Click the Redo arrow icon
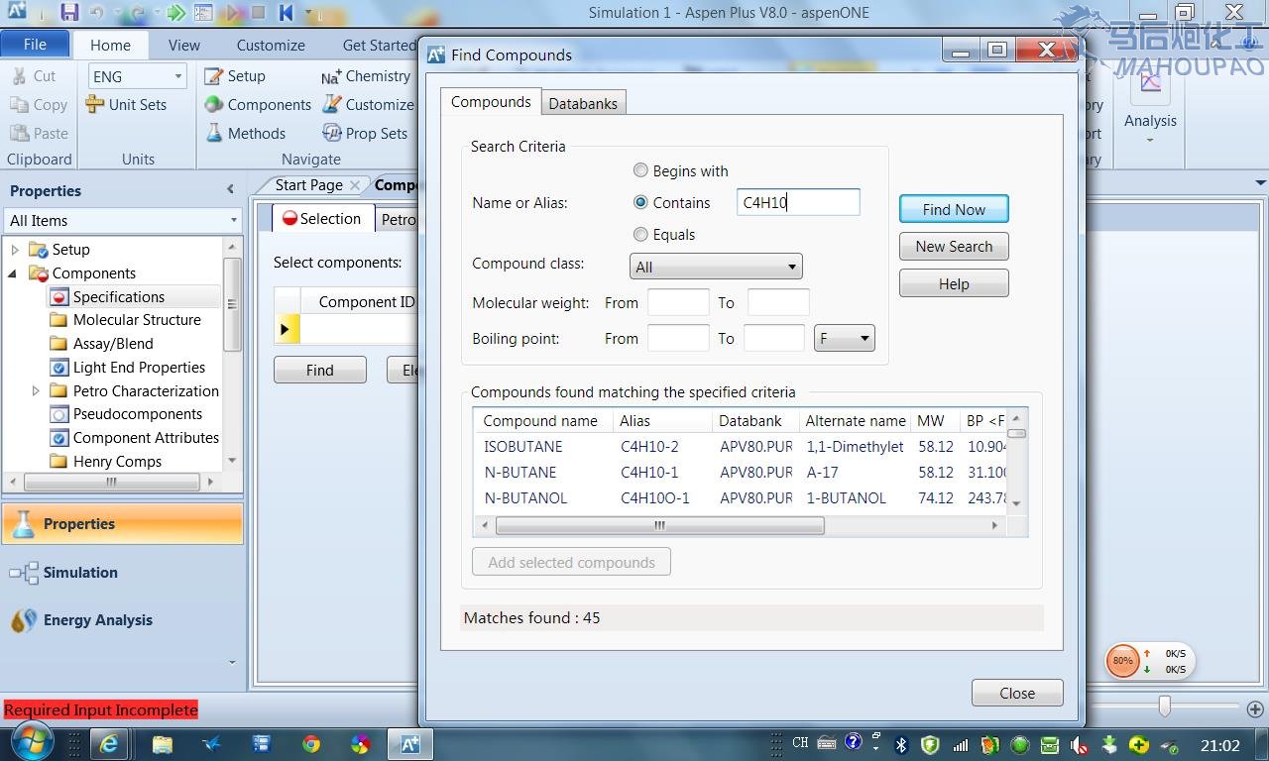1269x761 pixels. pyautogui.click(x=139, y=13)
